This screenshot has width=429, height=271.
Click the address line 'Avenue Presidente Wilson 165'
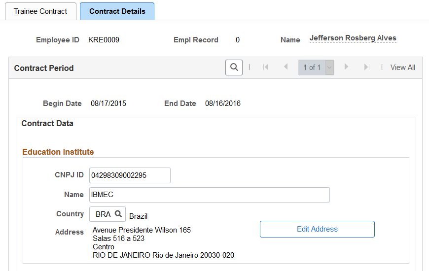[x=142, y=230]
